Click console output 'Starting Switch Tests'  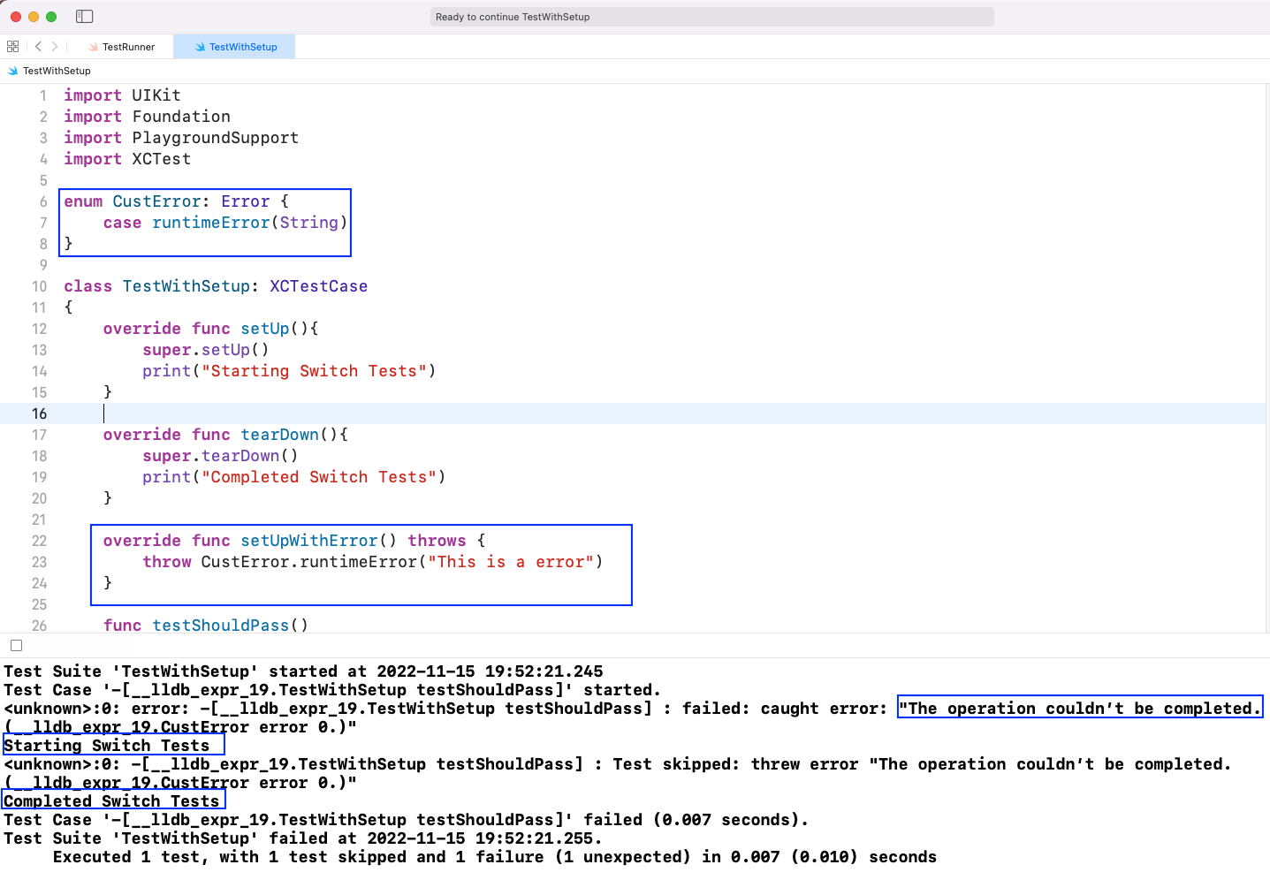[x=107, y=746]
